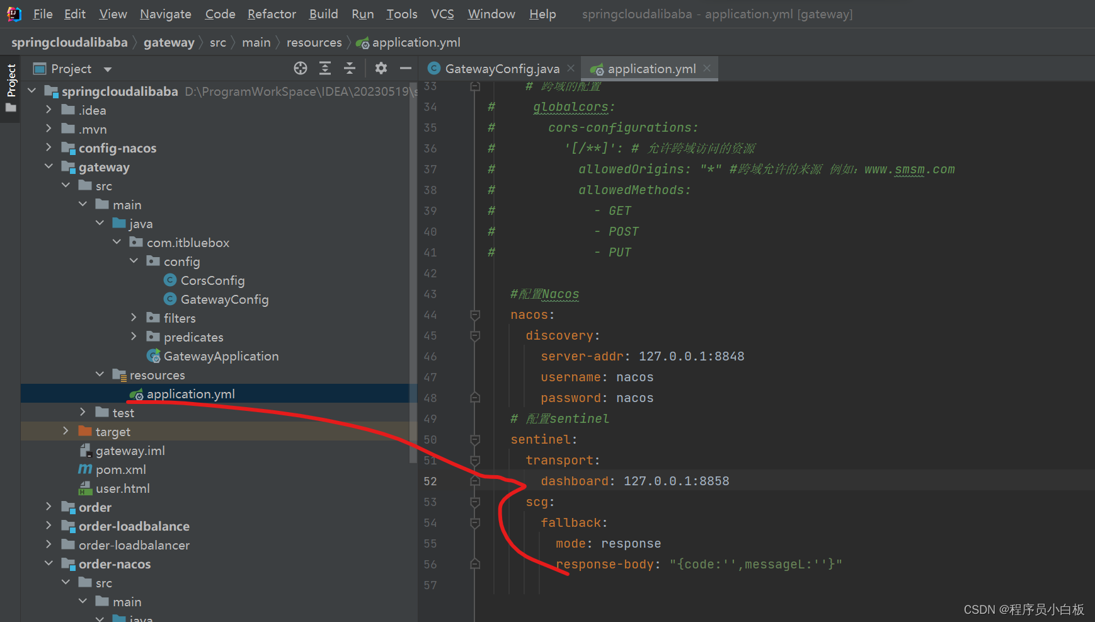Open the Build menu
The image size is (1095, 622).
tap(324, 14)
